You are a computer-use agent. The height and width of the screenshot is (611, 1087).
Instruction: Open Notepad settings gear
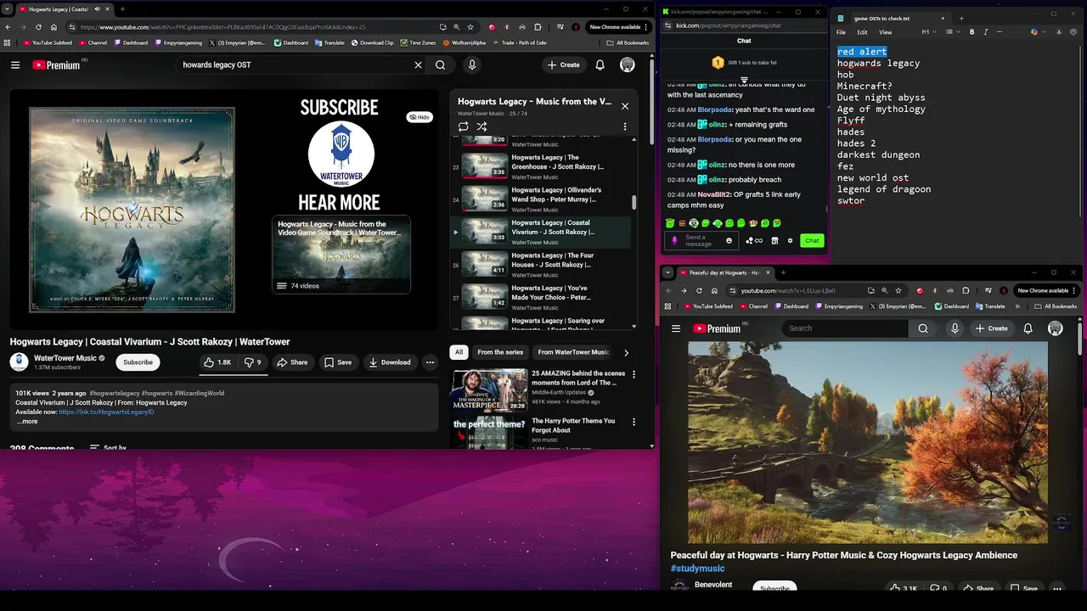coord(1073,32)
